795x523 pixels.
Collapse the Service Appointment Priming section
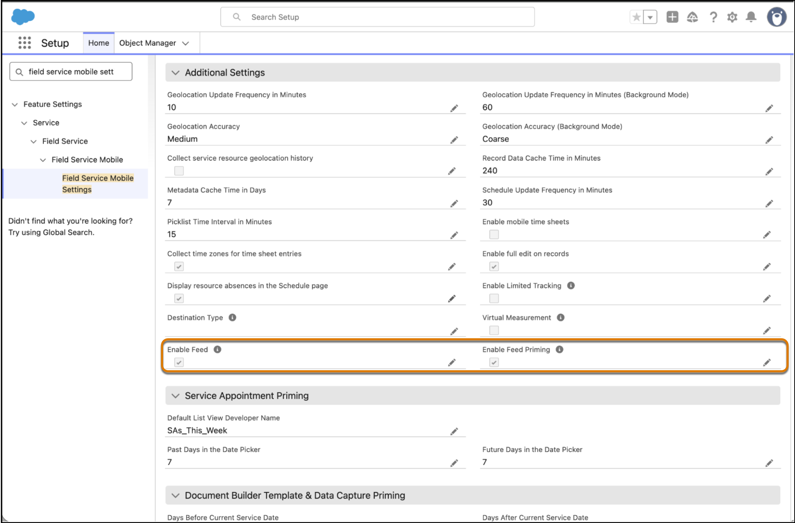175,395
